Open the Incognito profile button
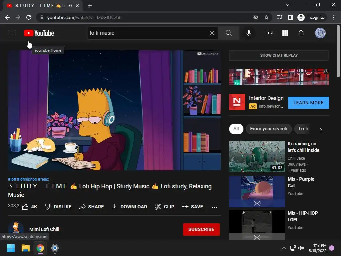Viewport: 341px width, 256px height. point(311,17)
